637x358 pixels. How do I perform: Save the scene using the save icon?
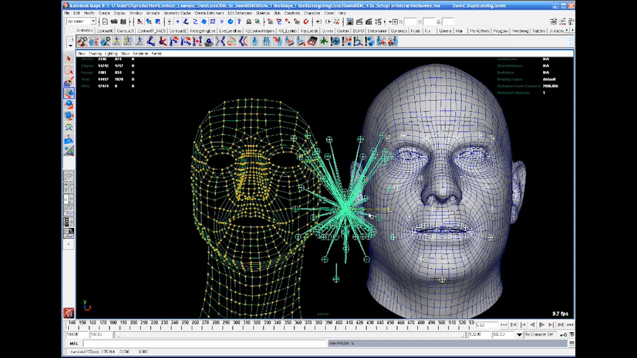[123, 22]
